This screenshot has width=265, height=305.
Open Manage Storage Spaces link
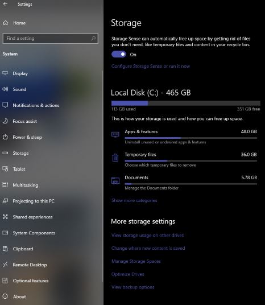(x=136, y=261)
